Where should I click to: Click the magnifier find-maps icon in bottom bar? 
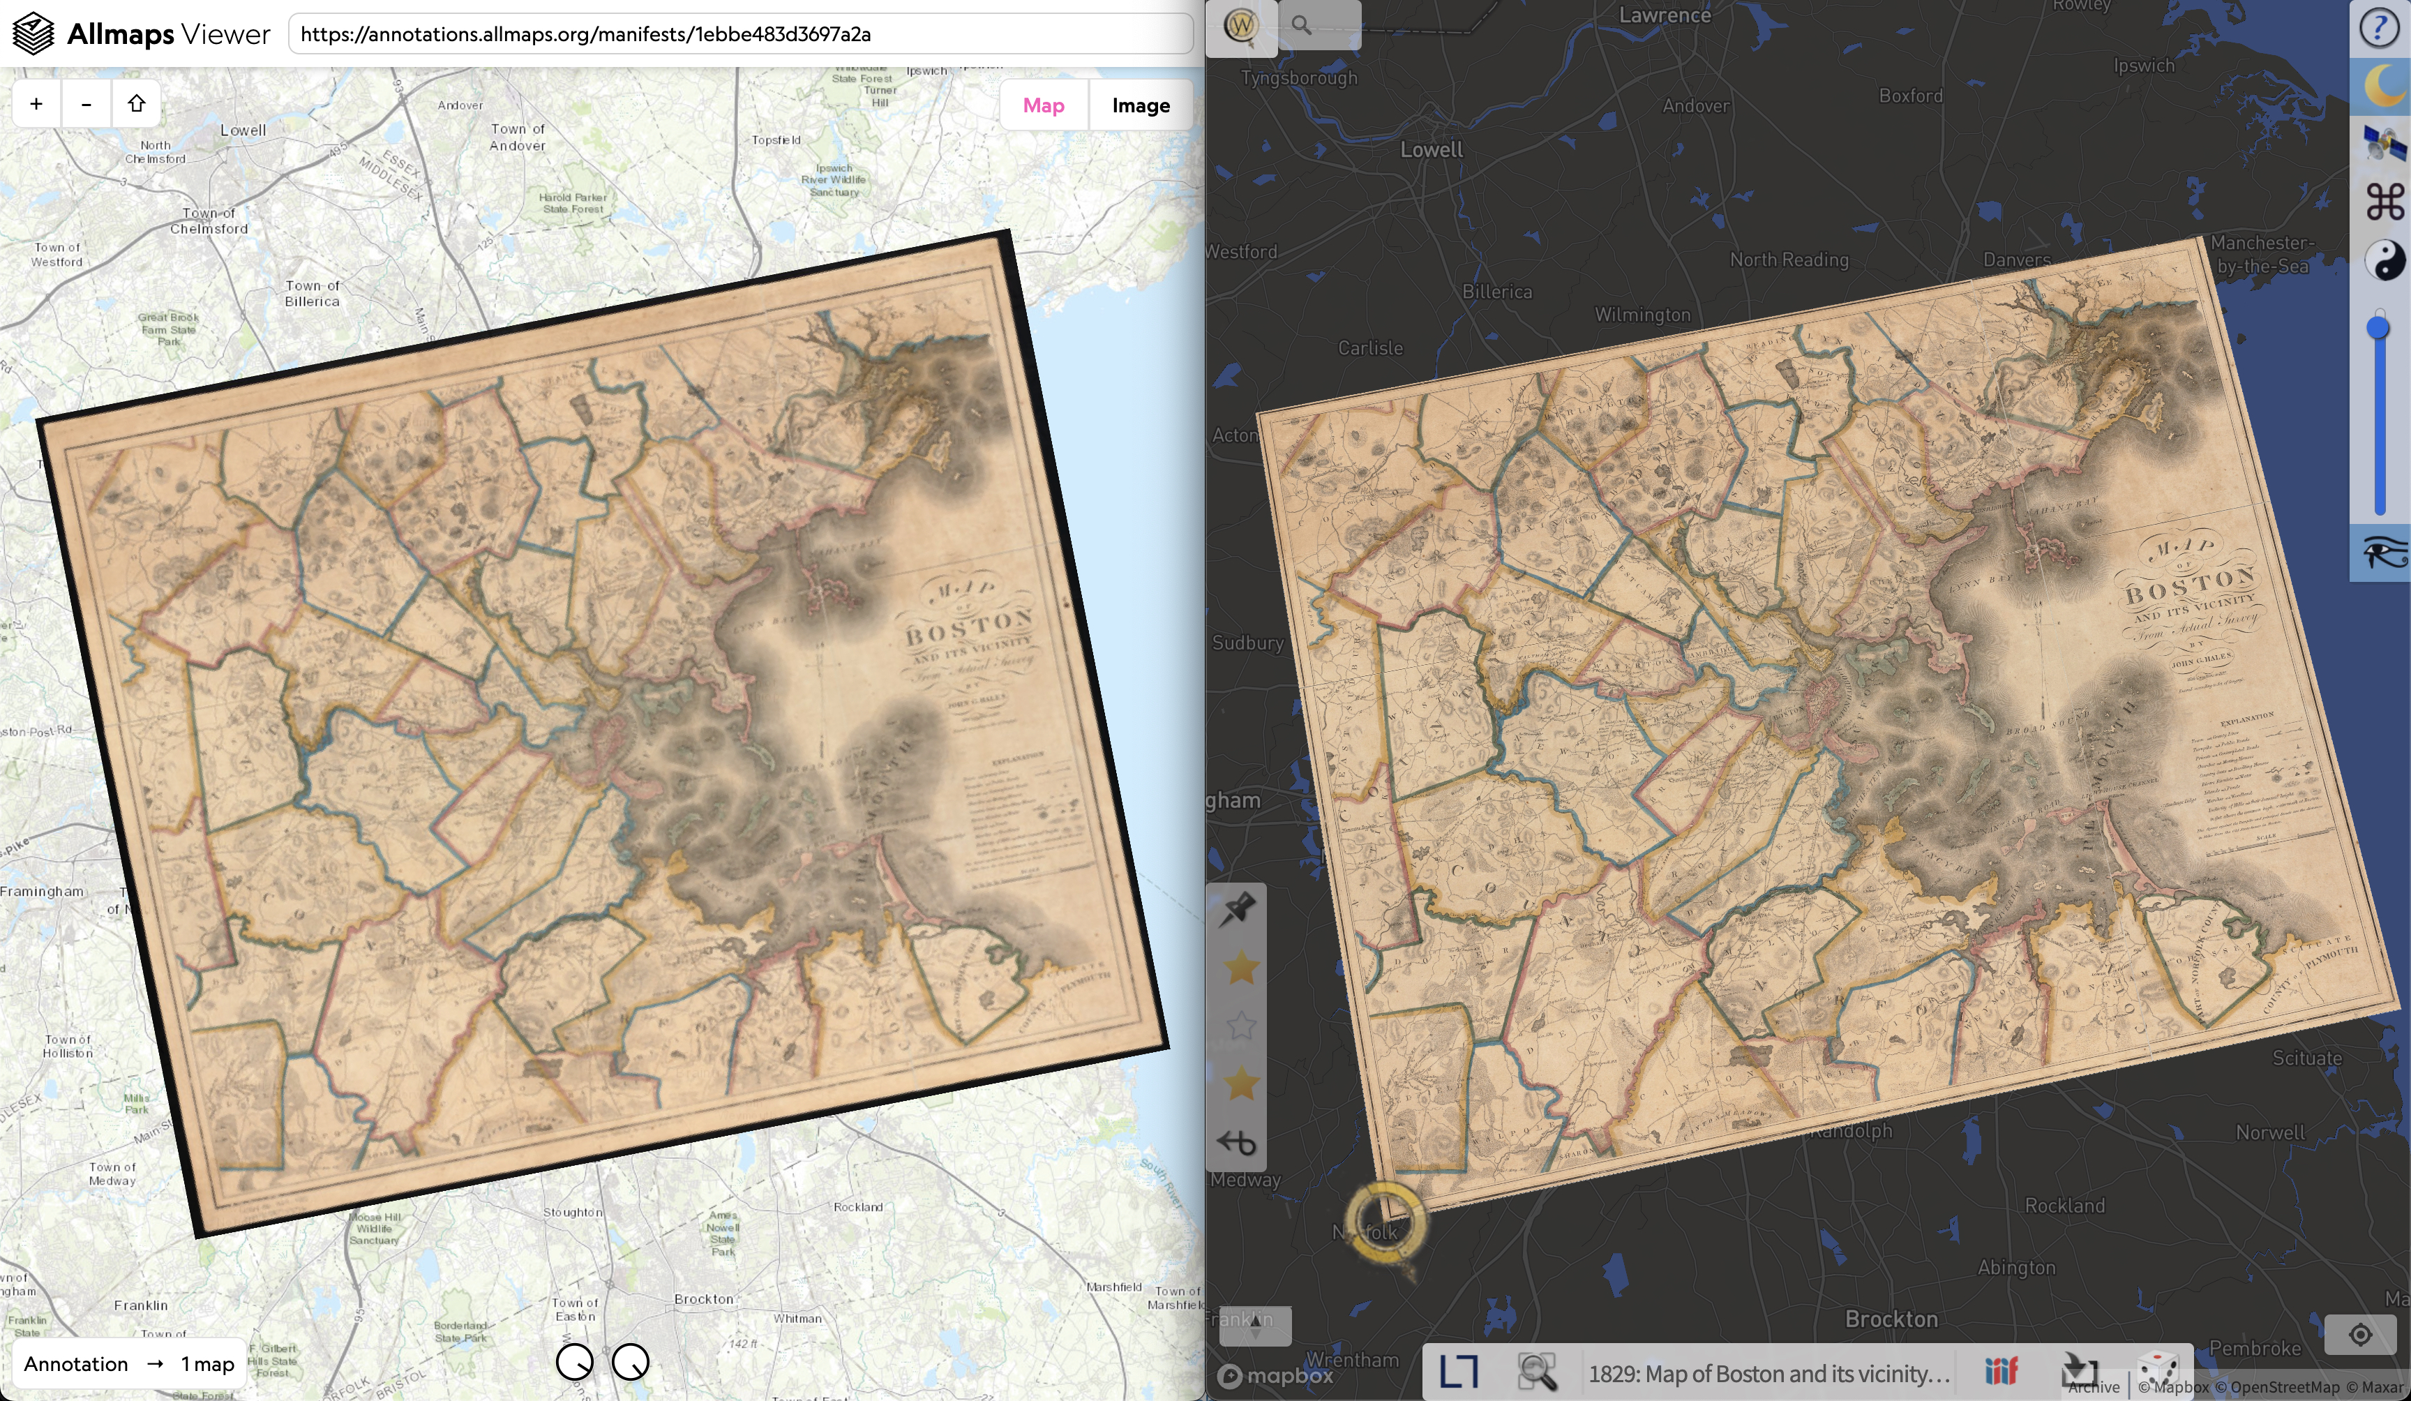pyautogui.click(x=1537, y=1371)
